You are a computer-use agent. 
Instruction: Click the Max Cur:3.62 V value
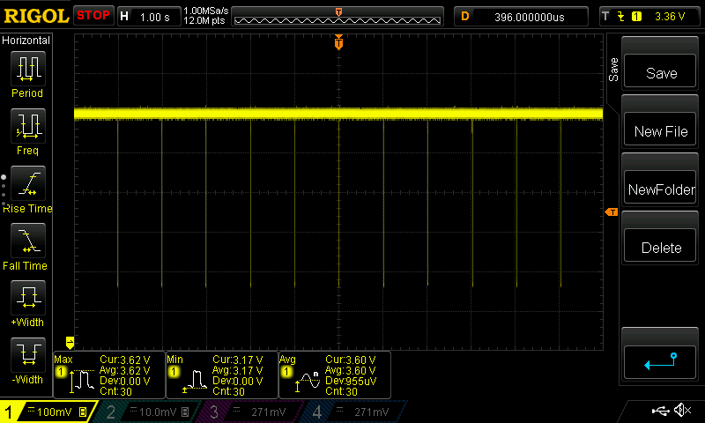pos(125,360)
